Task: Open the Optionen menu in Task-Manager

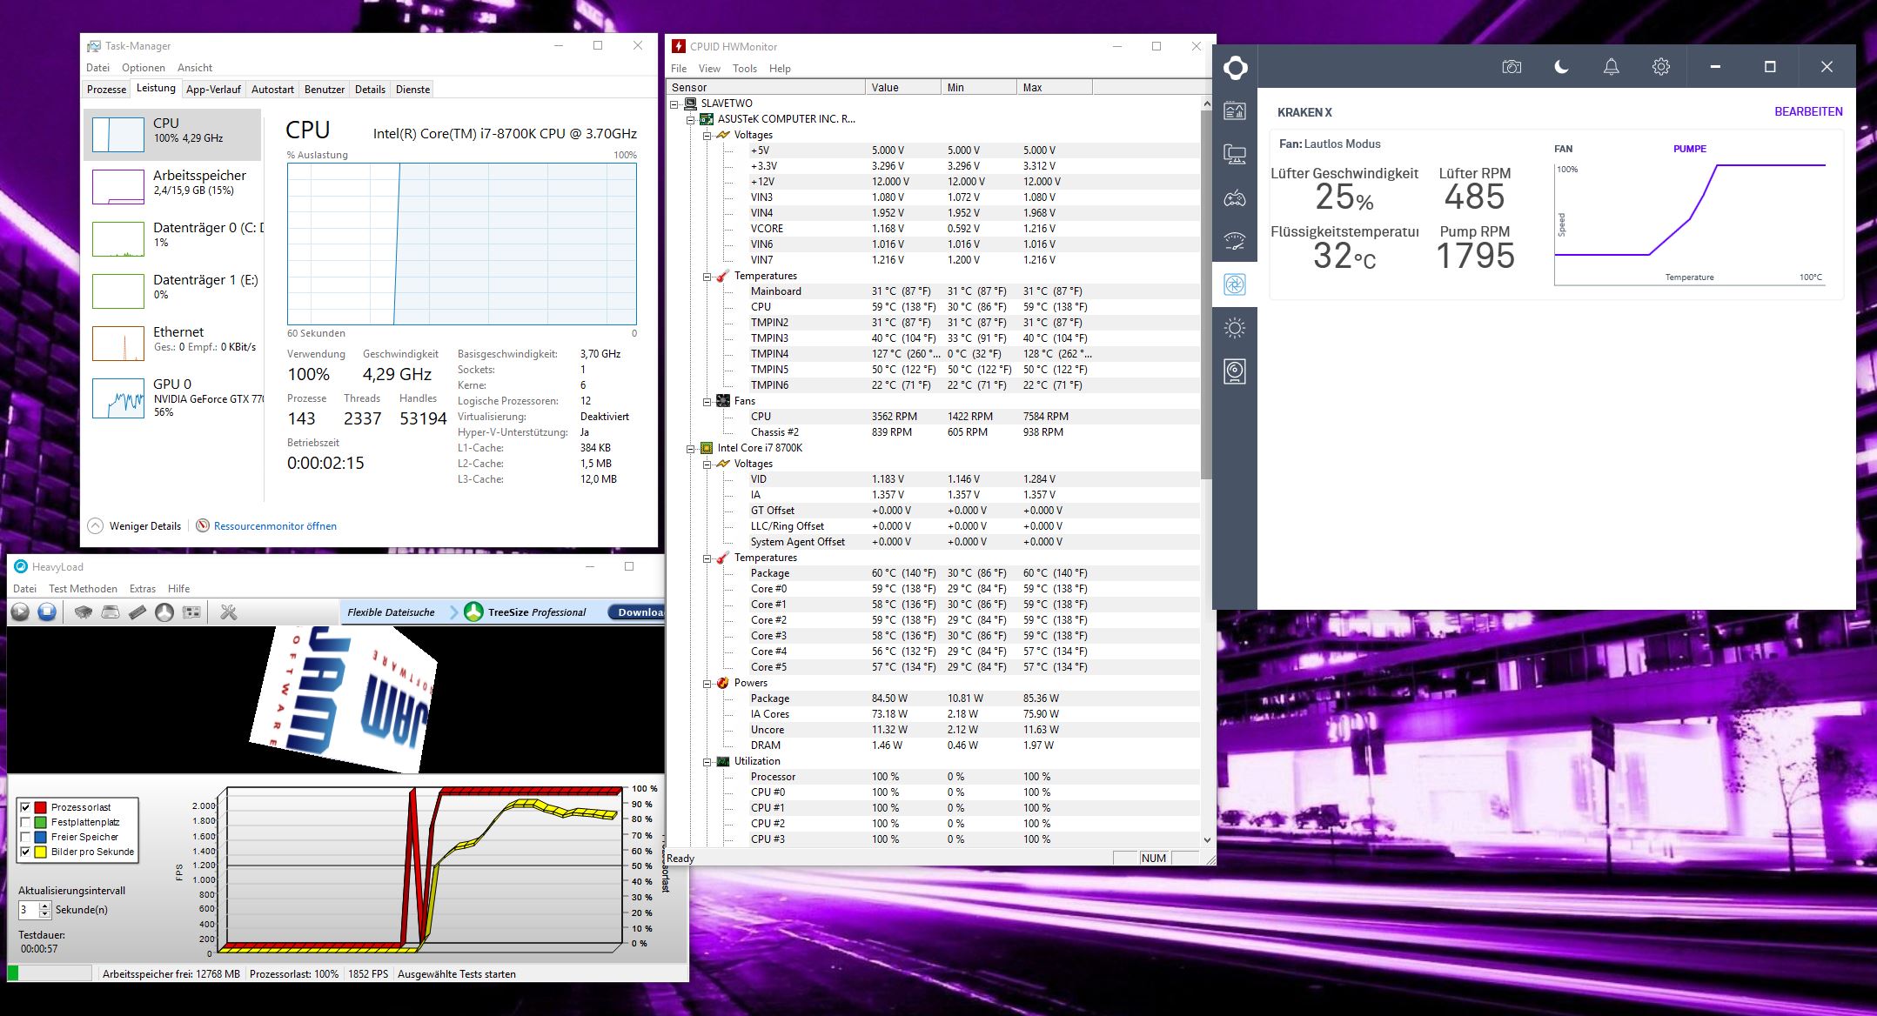Action: pyautogui.click(x=144, y=68)
